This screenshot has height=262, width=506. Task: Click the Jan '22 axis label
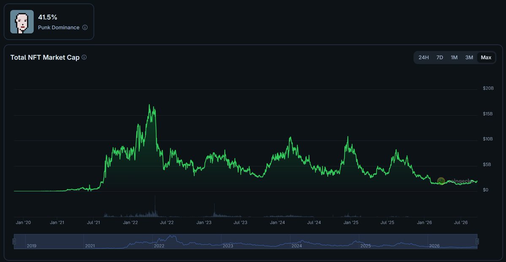[130, 222]
